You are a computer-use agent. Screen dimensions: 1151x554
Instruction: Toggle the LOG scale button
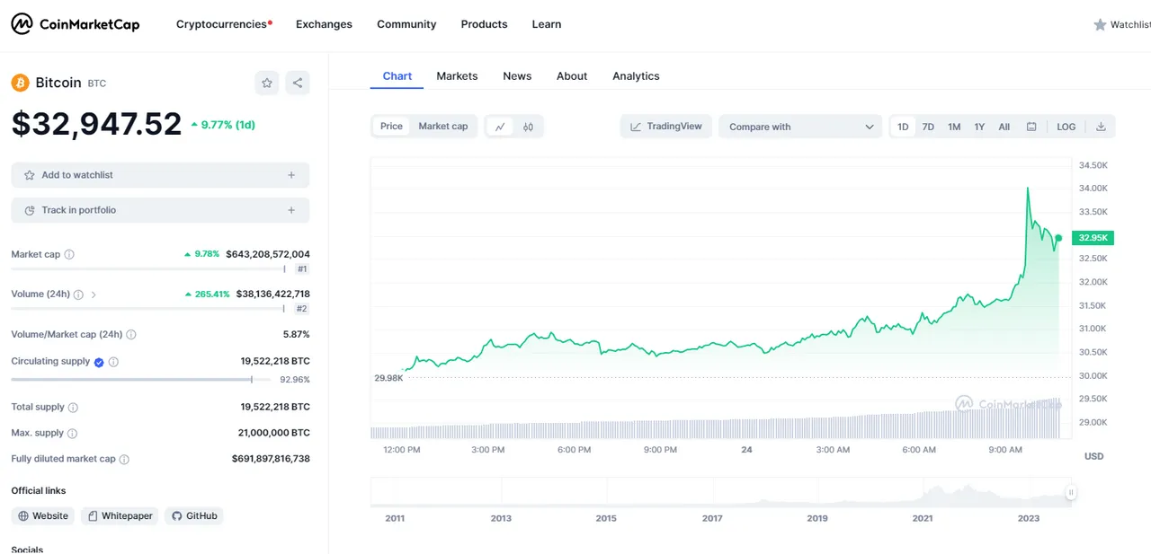[x=1066, y=127]
